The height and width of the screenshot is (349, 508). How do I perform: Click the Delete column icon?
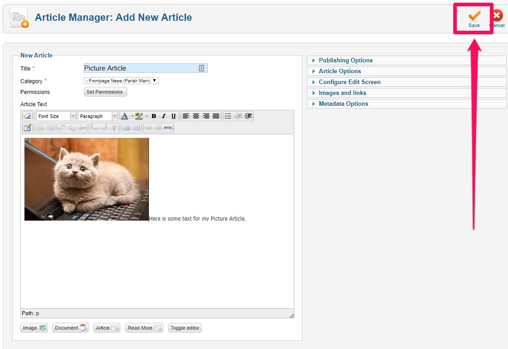[114, 128]
